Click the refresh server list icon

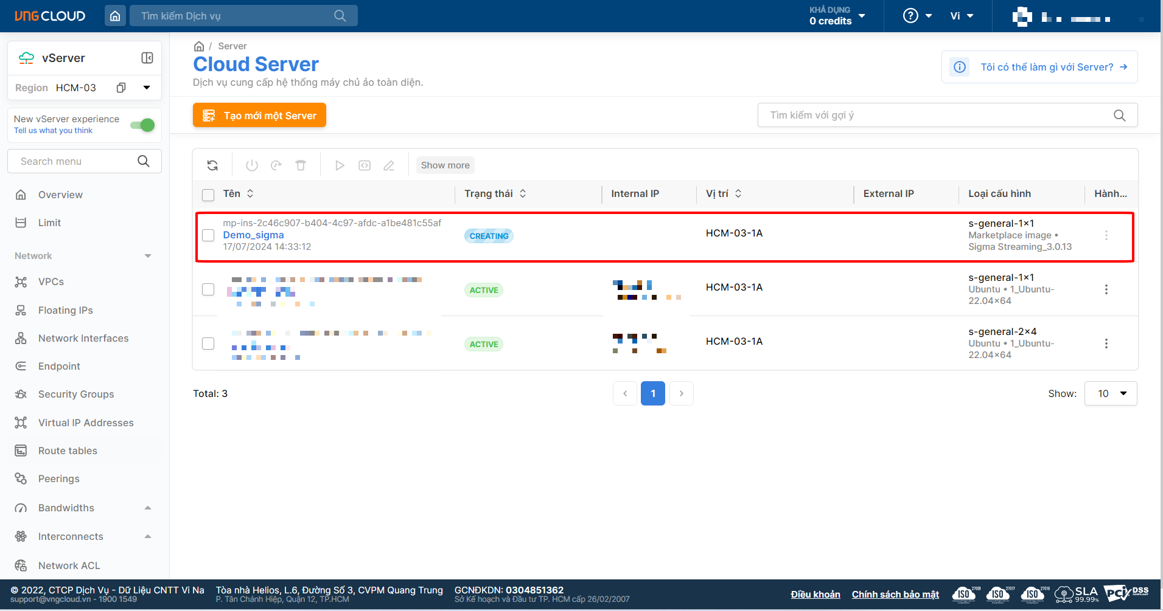click(212, 165)
